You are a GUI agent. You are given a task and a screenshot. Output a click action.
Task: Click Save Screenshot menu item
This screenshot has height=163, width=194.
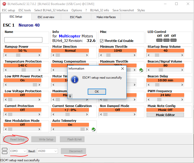(x=123, y=10)
